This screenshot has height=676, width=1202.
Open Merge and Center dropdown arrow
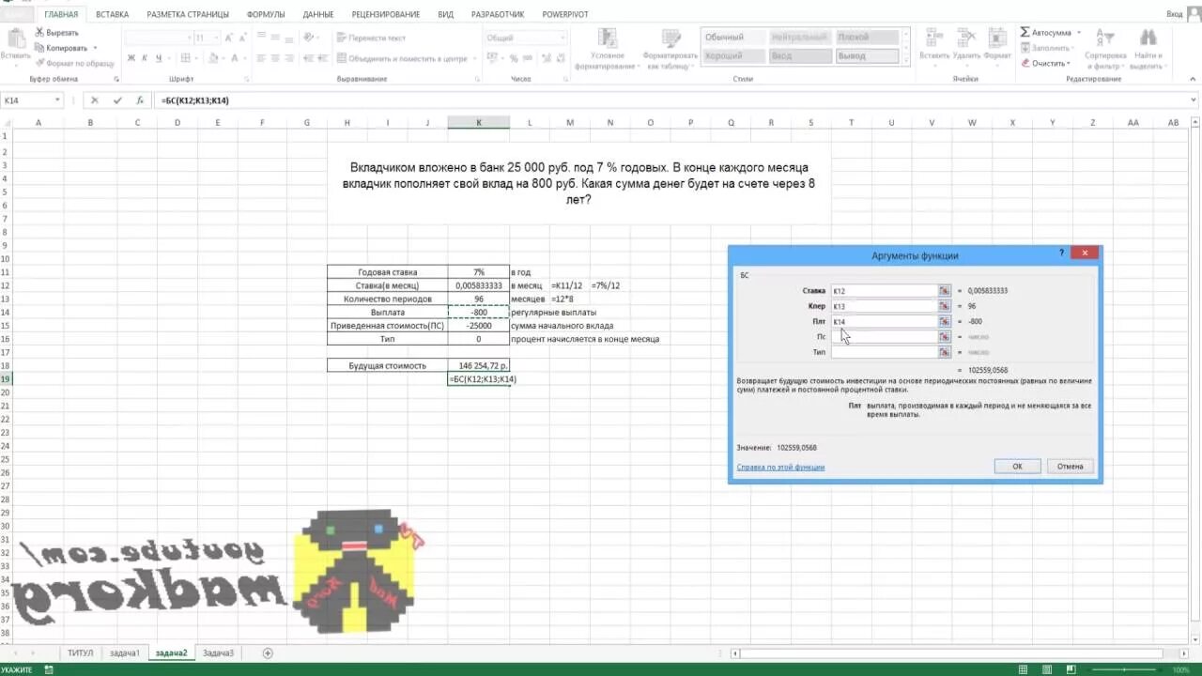472,58
